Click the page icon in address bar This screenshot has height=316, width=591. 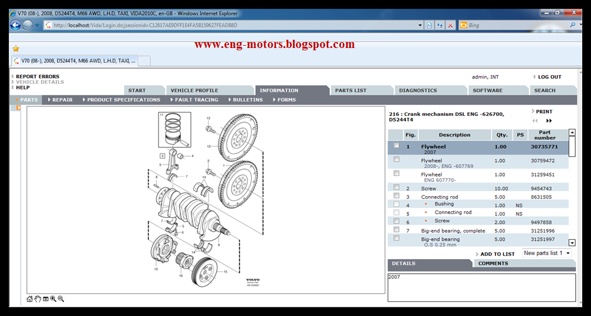[48, 25]
